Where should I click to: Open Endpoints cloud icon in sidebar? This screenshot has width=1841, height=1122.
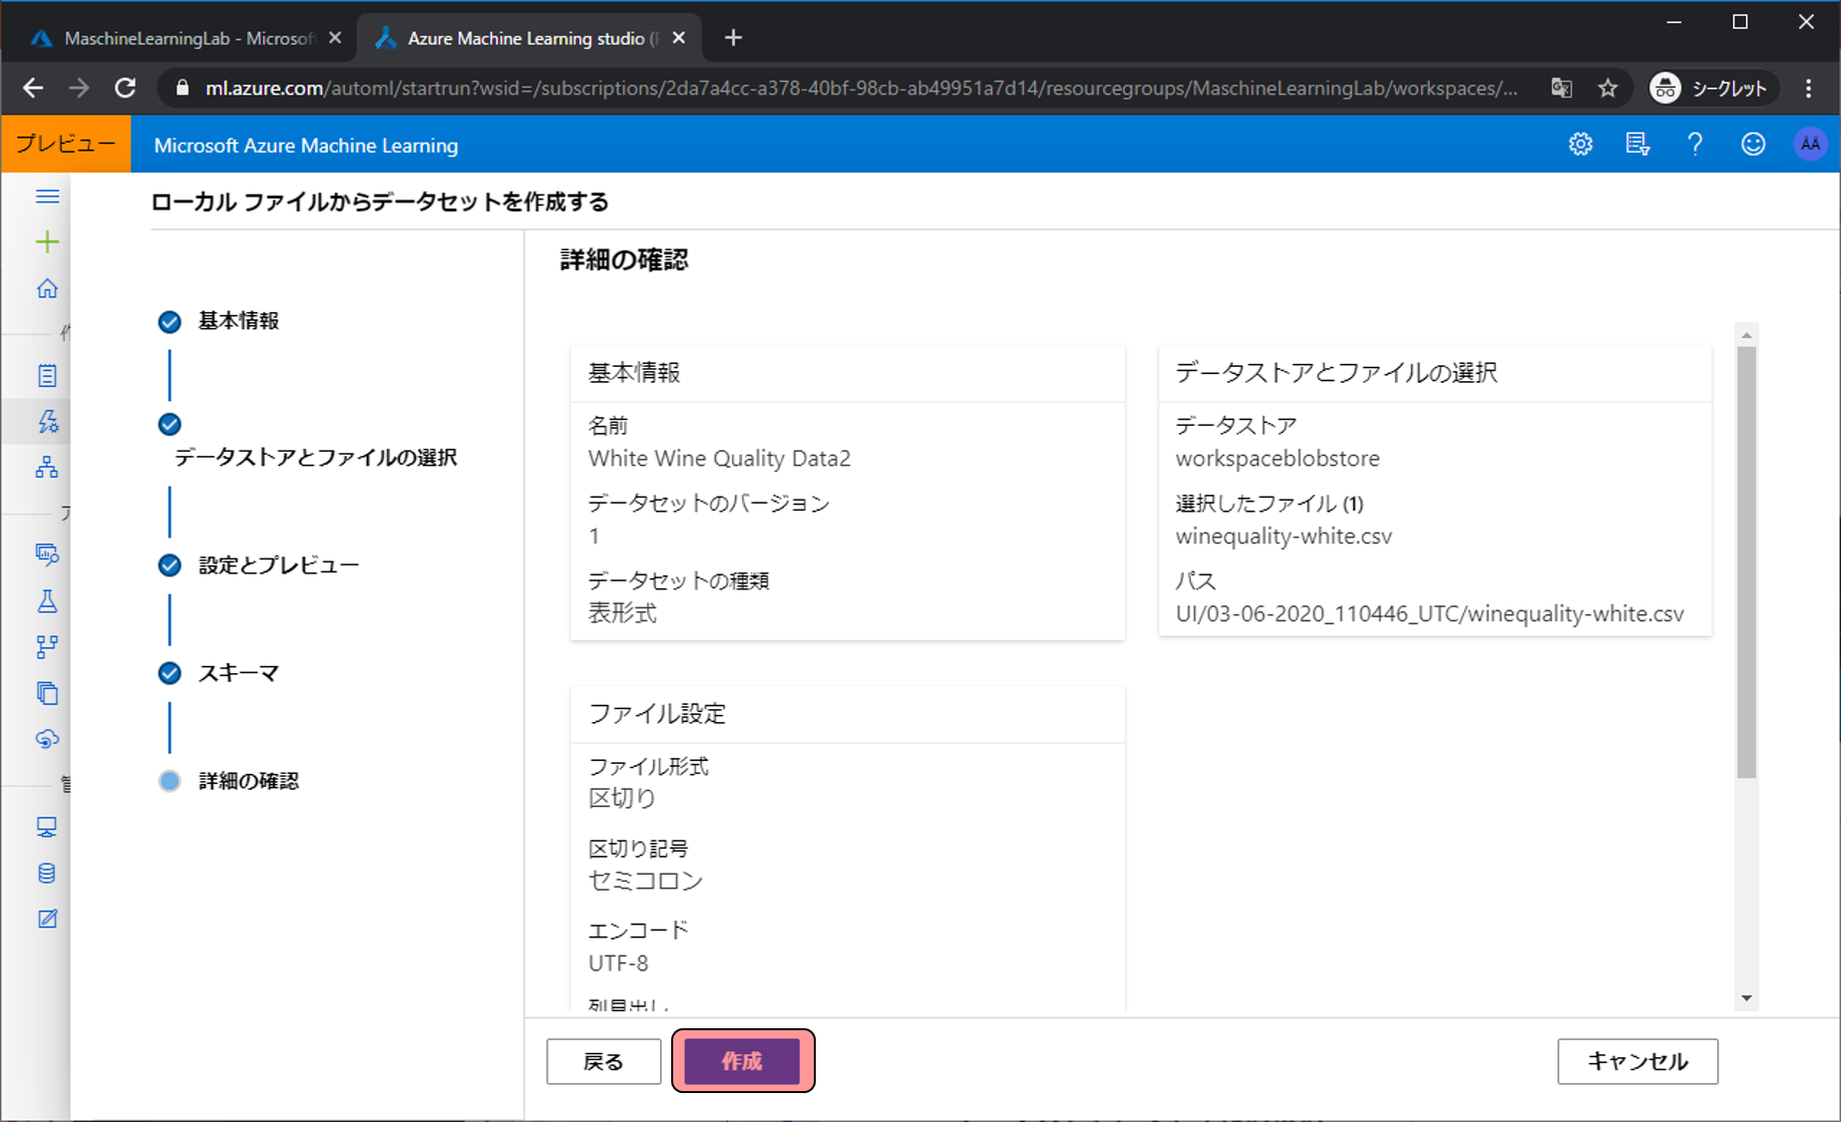47,739
